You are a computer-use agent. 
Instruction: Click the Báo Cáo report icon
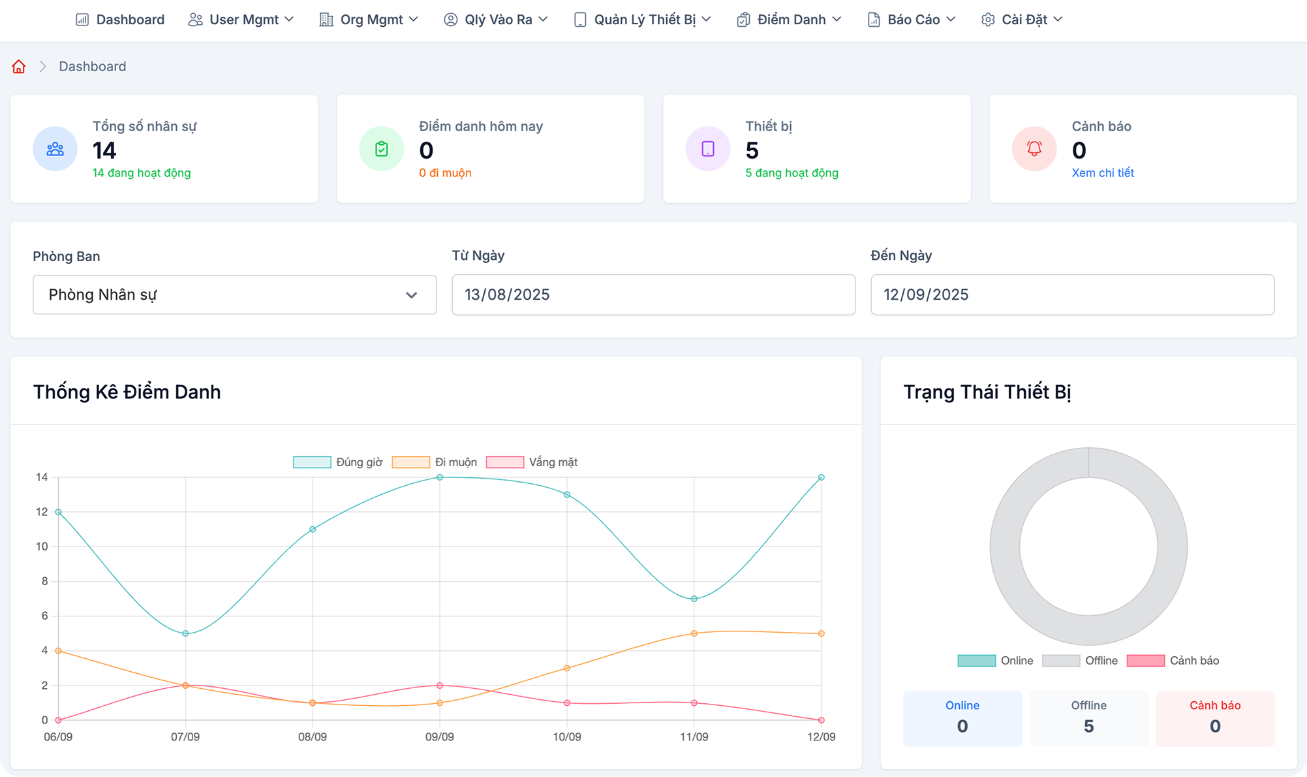872,20
